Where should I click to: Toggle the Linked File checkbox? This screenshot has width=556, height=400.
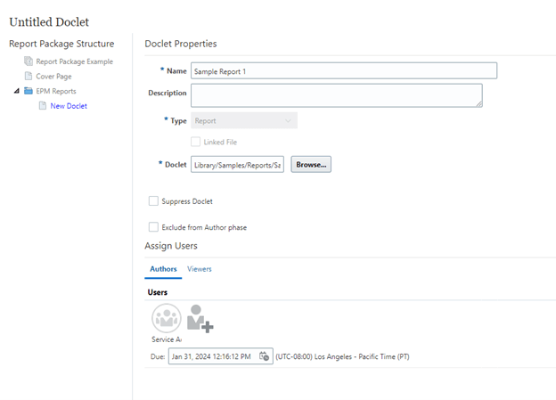tap(196, 142)
